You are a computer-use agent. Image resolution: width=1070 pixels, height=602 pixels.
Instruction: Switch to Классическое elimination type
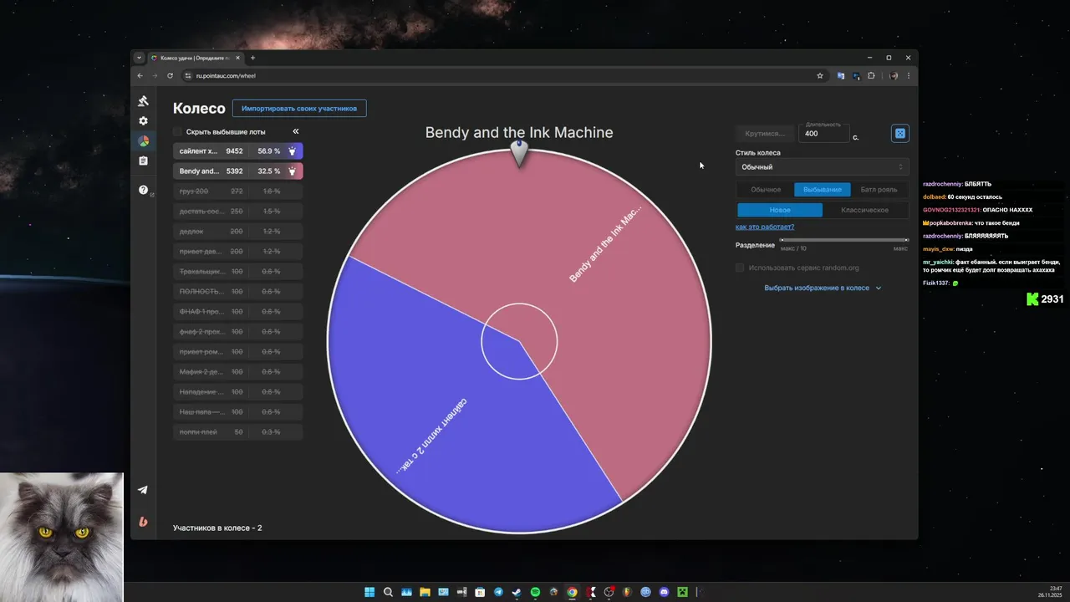point(864,210)
